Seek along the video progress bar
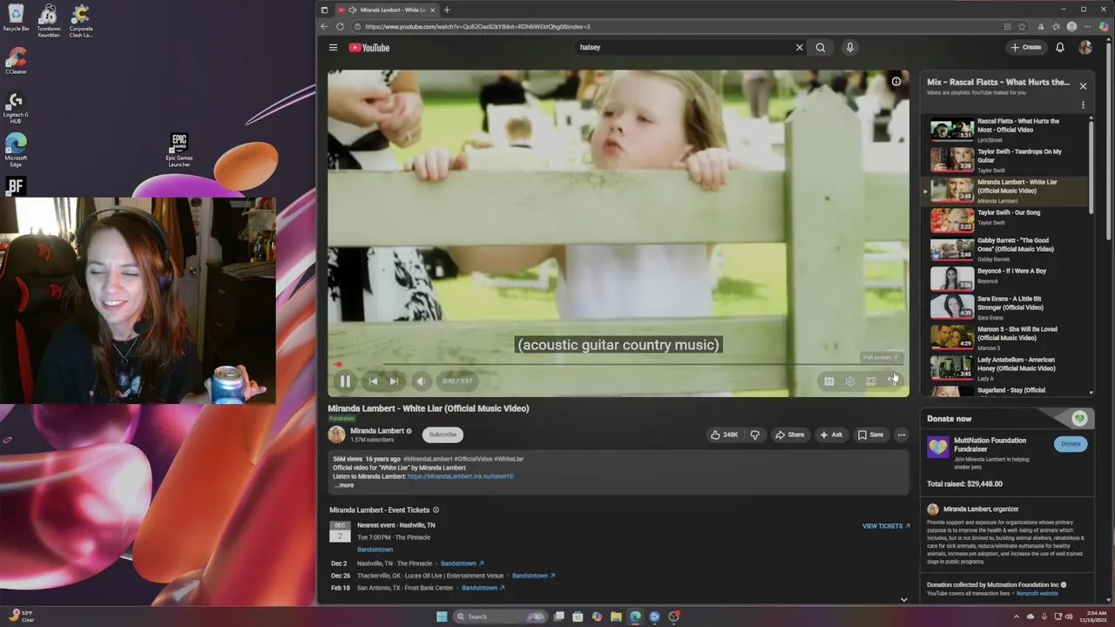Viewport: 1115px width, 627px height. tap(618, 365)
